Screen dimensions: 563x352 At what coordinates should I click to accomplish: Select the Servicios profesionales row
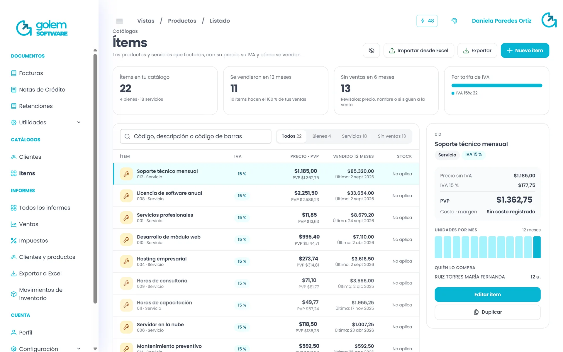266,218
